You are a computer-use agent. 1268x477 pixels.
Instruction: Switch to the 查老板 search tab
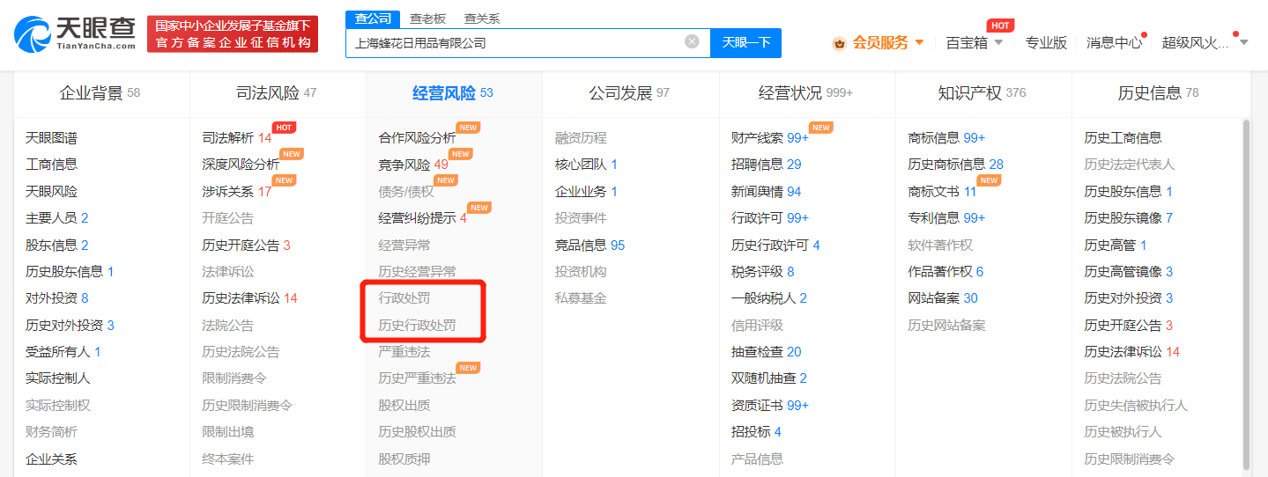[427, 18]
